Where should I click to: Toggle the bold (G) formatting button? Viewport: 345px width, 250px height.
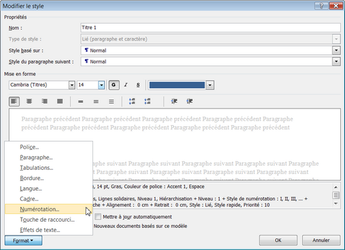(x=114, y=85)
